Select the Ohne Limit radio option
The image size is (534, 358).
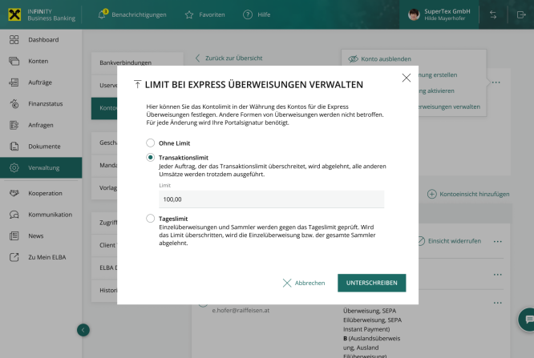[150, 143]
